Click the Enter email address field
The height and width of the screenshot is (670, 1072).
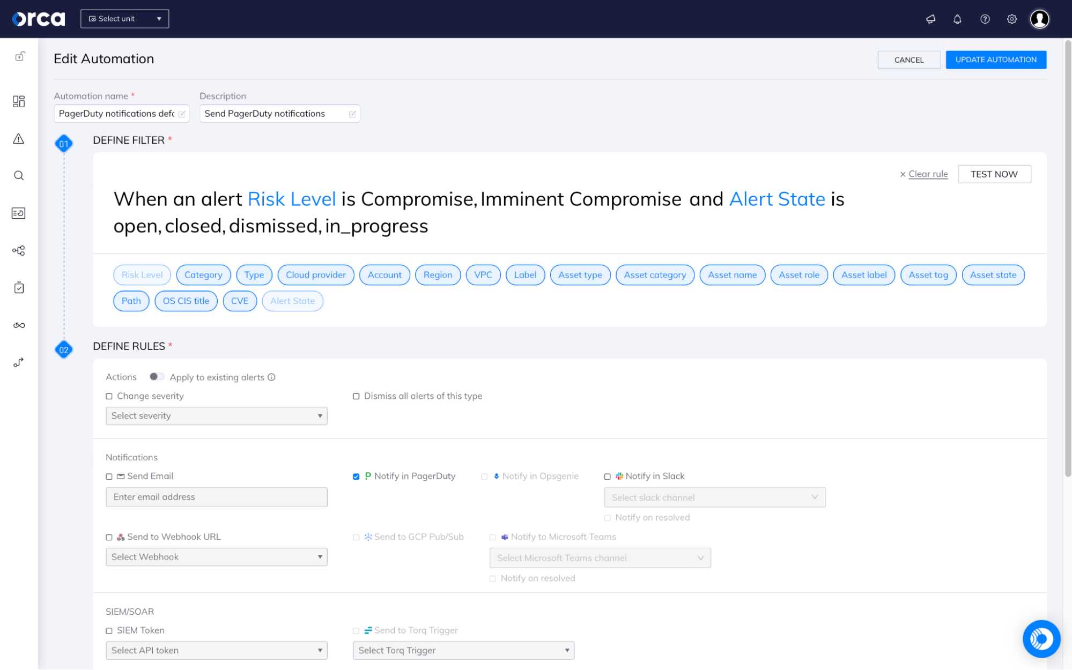coord(216,497)
